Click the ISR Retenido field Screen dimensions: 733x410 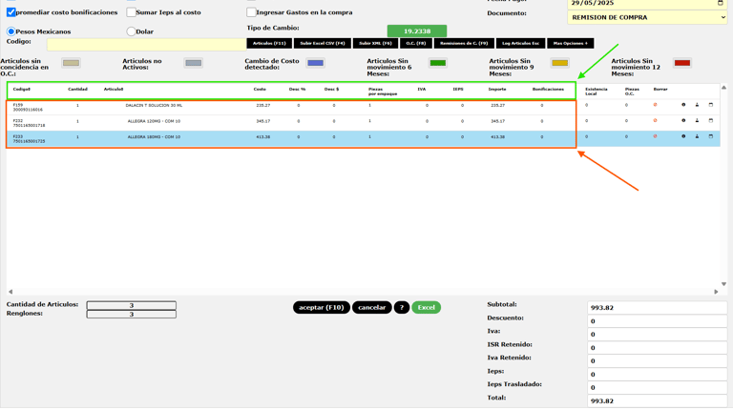pyautogui.click(x=658, y=348)
